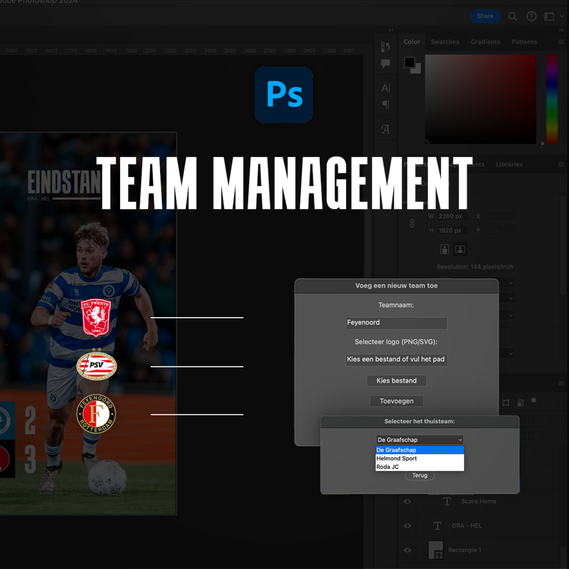The width and height of the screenshot is (569, 569).
Task: Hide the Rectangle 1 layer
Action: click(407, 550)
